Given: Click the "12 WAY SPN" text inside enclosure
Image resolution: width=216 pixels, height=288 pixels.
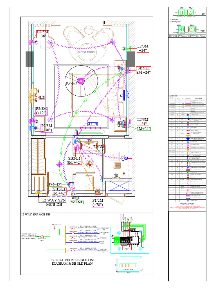Looking at the screenshot, I should [x=128, y=269].
